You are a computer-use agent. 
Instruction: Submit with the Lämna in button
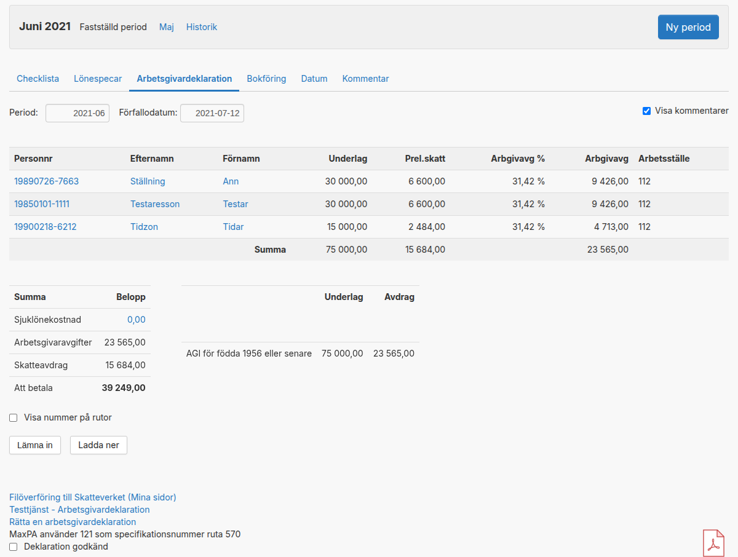pos(35,445)
